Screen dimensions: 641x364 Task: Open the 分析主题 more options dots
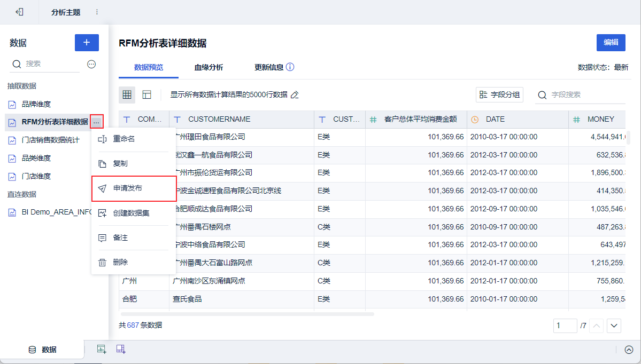tap(97, 12)
